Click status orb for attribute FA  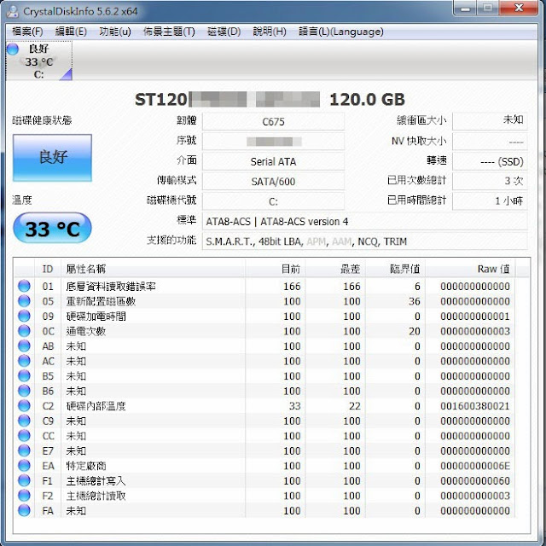24,510
